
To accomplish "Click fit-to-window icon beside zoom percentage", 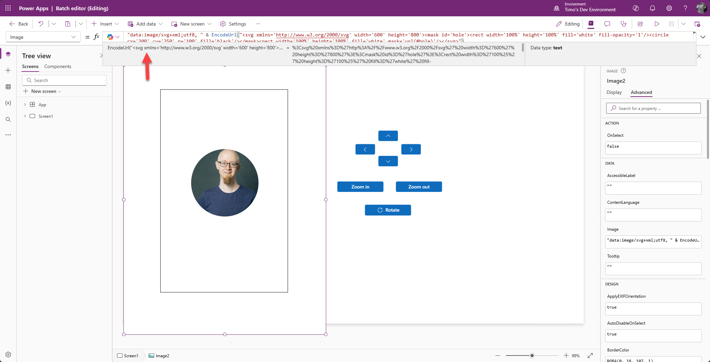I will click(590, 356).
